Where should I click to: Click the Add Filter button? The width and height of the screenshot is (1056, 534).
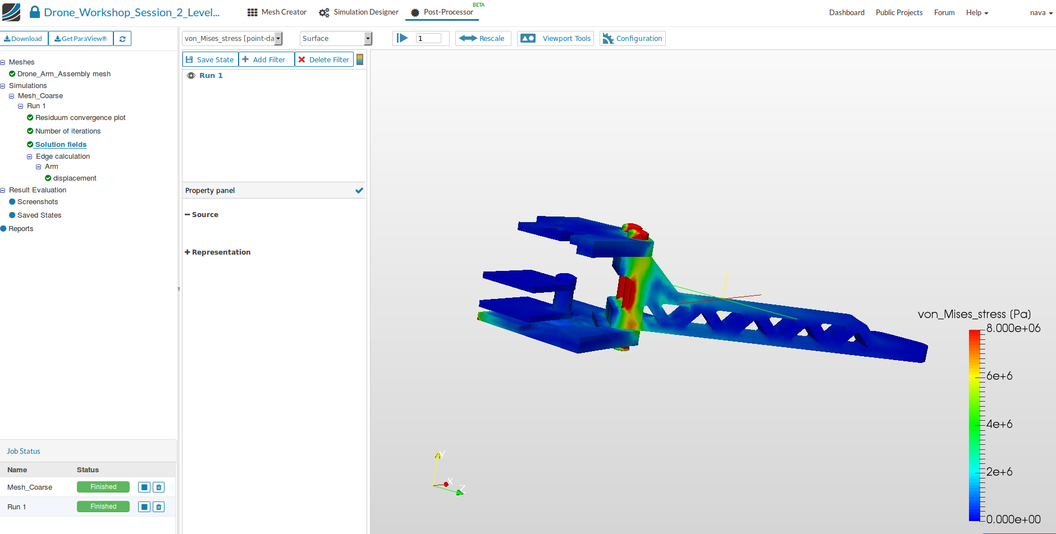pyautogui.click(x=267, y=59)
